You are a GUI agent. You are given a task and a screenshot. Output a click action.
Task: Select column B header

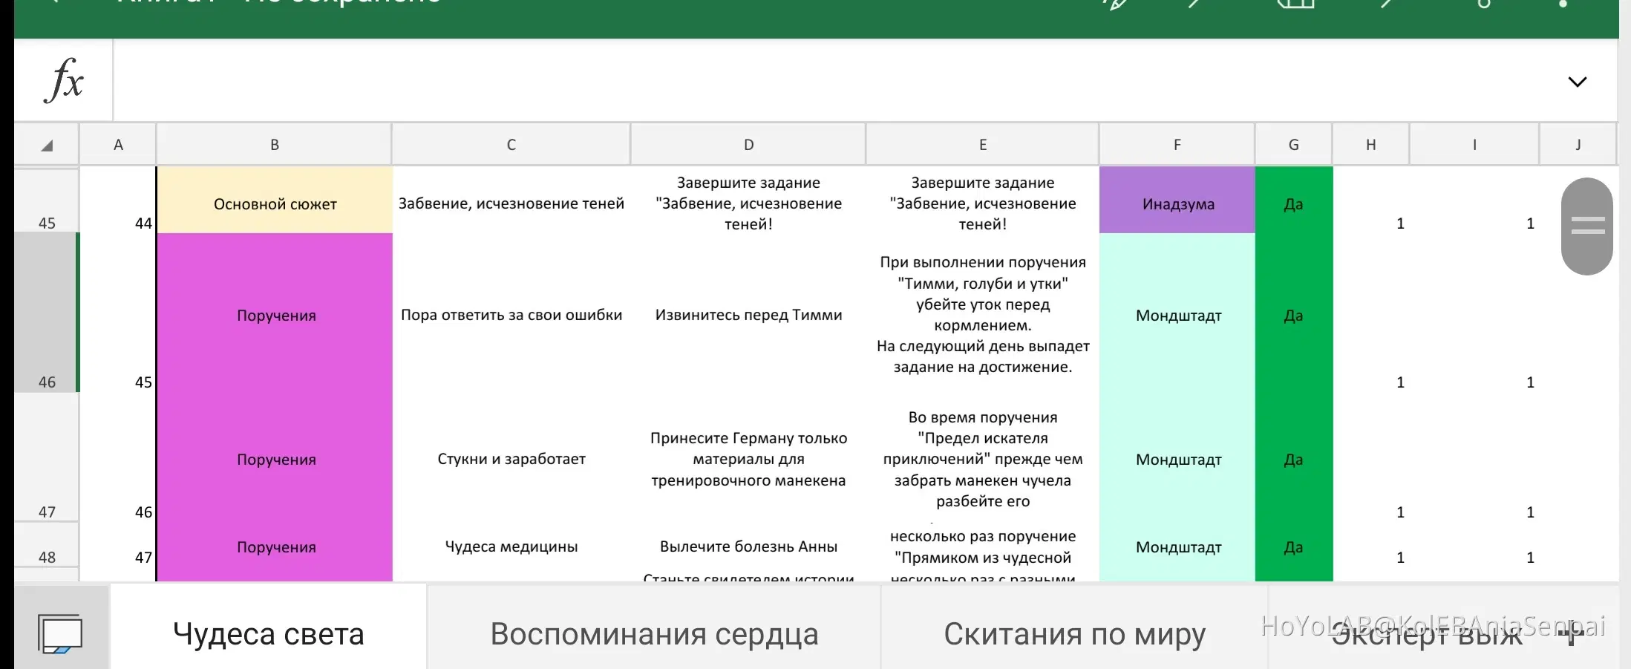click(274, 145)
